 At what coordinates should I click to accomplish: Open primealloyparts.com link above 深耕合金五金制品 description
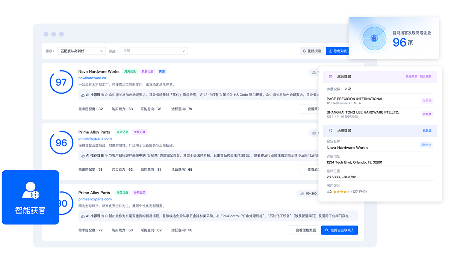click(x=95, y=138)
